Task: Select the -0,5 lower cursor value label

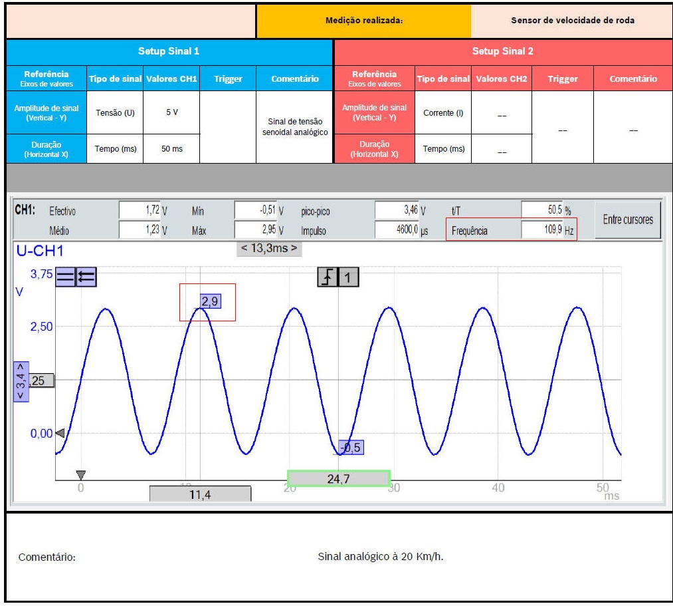Action: (350, 448)
